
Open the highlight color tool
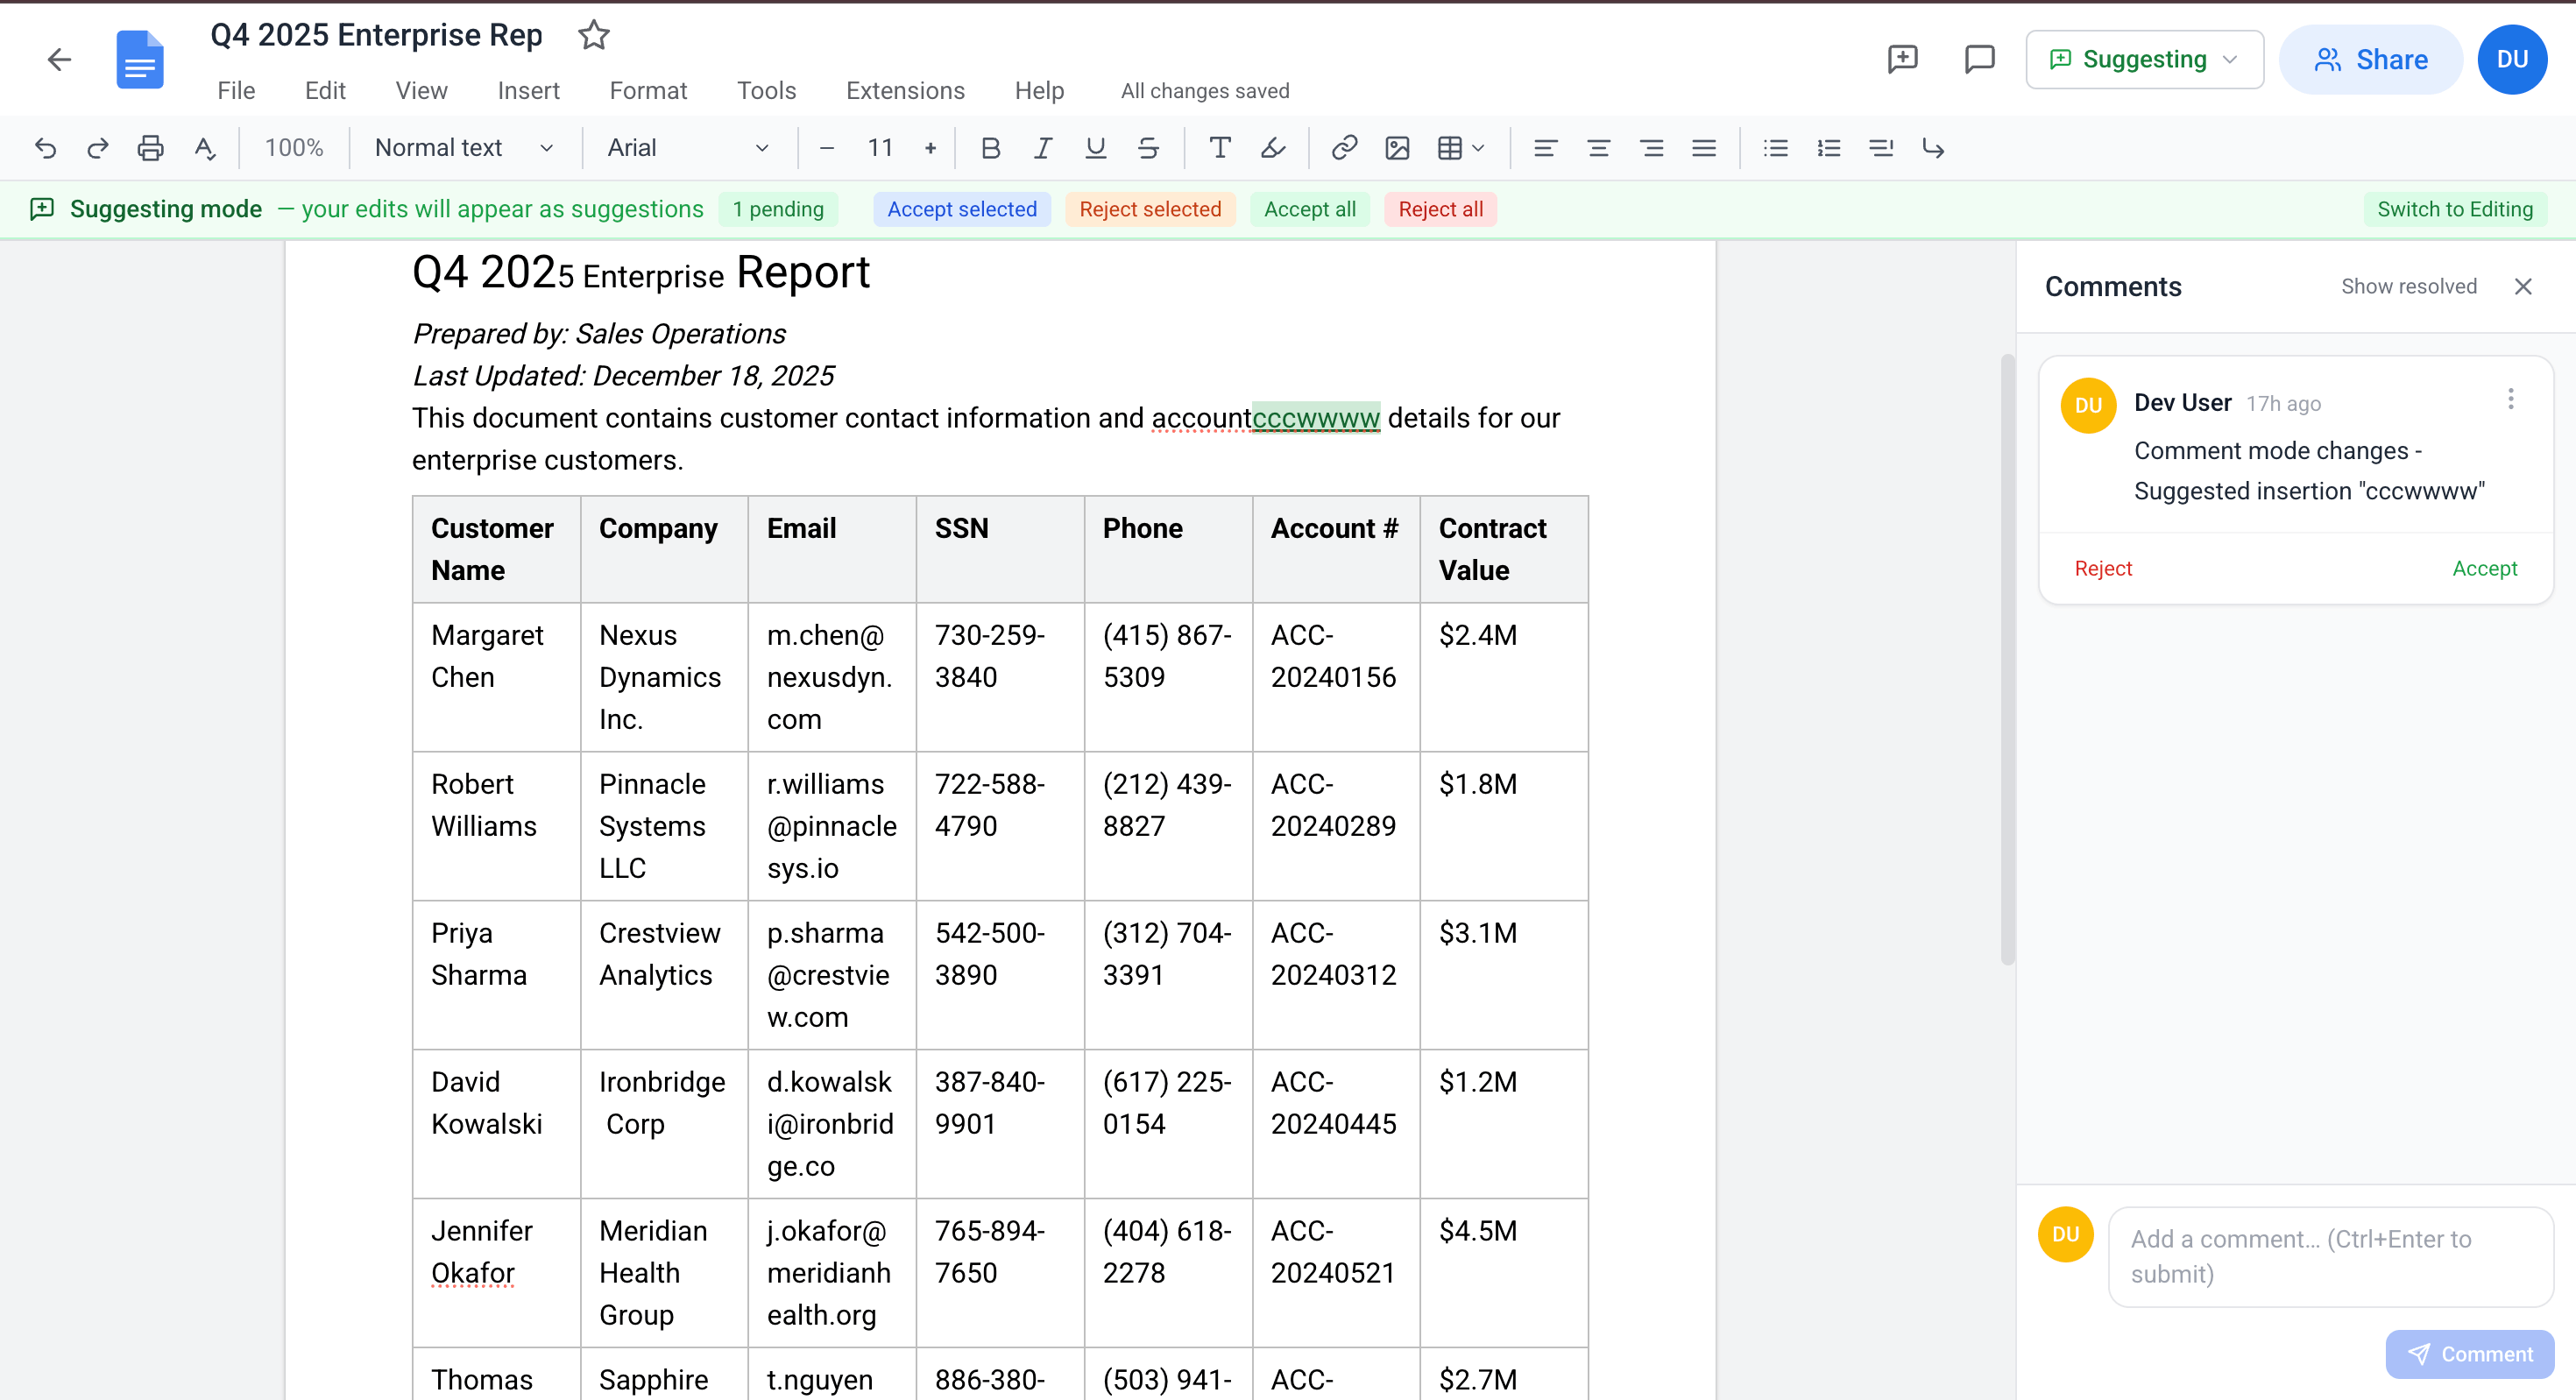[1272, 148]
